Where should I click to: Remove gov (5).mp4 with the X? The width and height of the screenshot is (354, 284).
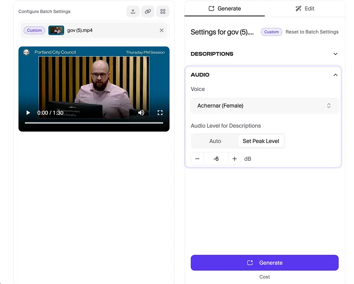pos(162,30)
